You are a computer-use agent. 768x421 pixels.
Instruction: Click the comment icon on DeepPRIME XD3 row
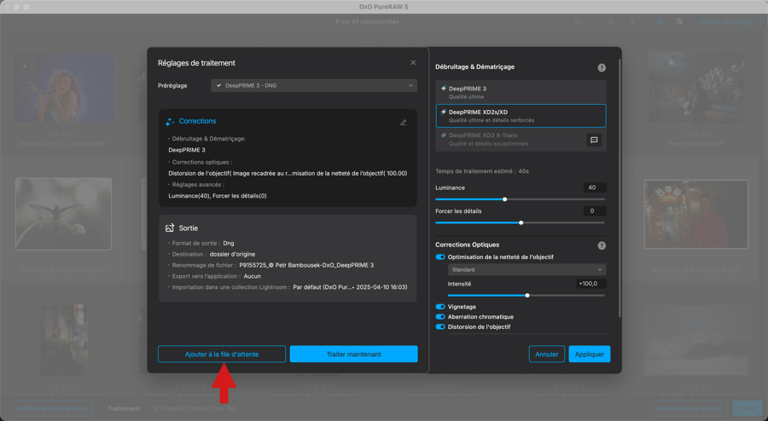(x=594, y=140)
